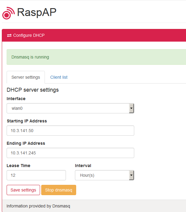Screen dimensions: 186x212
Task: Click the Ending IP Address label
Action: pyautogui.click(x=26, y=143)
